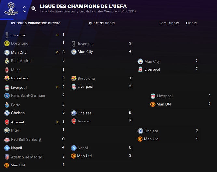Click the Man City 2 semi-final score

click(197, 61)
